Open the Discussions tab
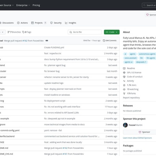 click(7, 23)
